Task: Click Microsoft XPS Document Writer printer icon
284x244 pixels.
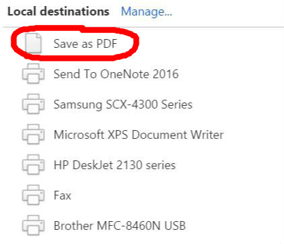Action: 33,134
